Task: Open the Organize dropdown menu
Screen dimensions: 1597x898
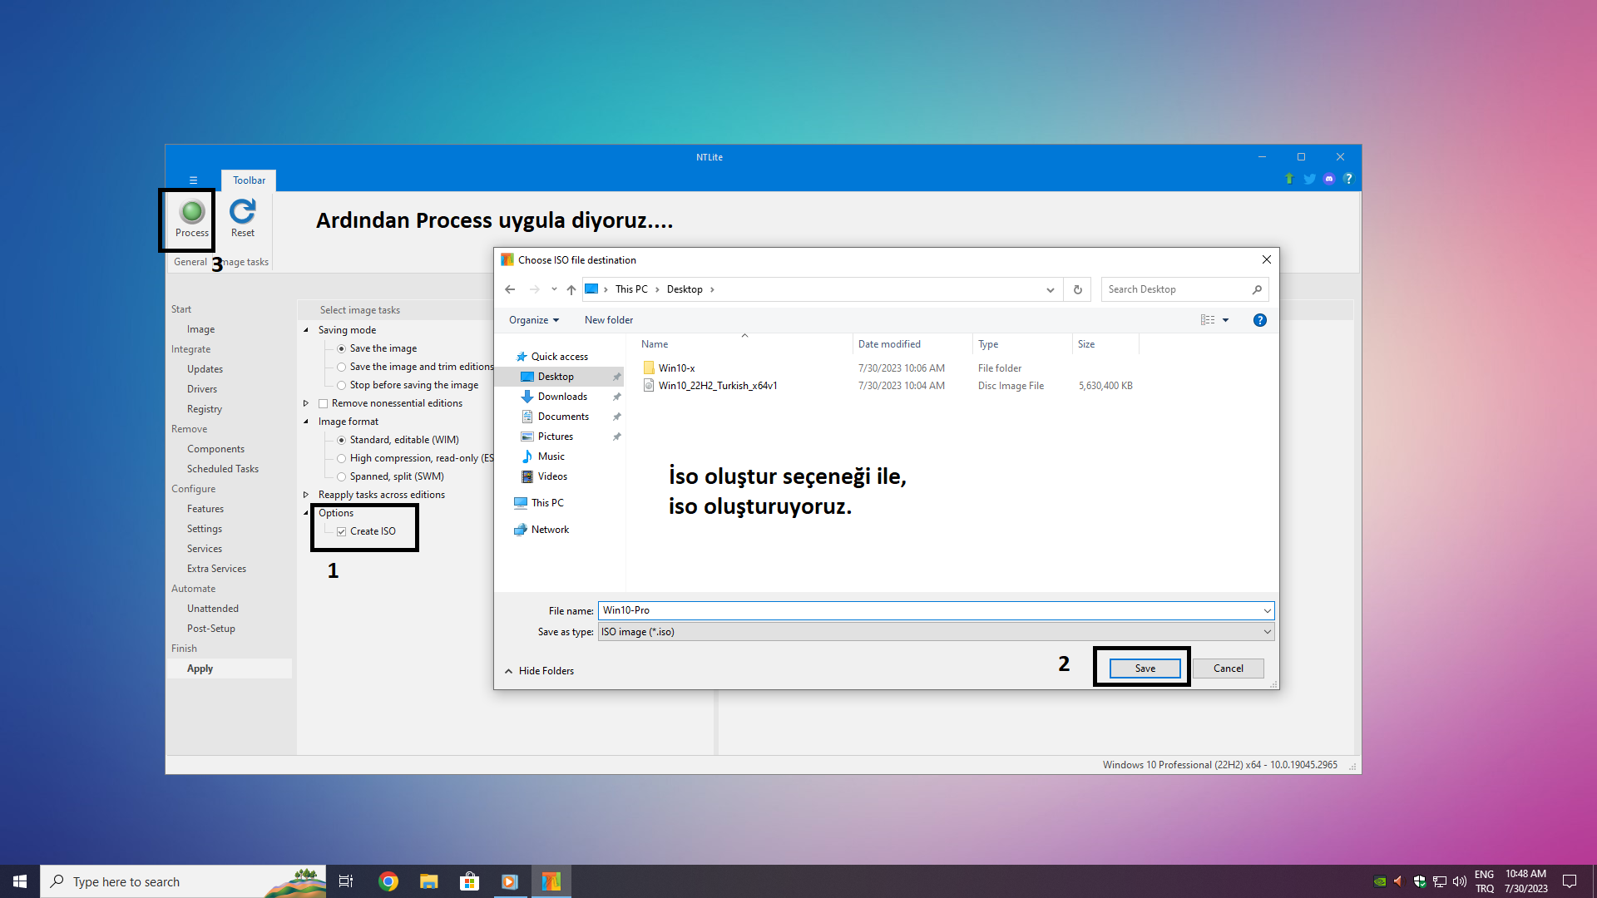Action: point(534,320)
